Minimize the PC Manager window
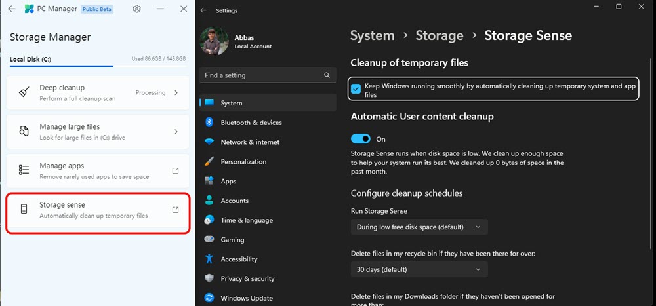 [x=160, y=9]
